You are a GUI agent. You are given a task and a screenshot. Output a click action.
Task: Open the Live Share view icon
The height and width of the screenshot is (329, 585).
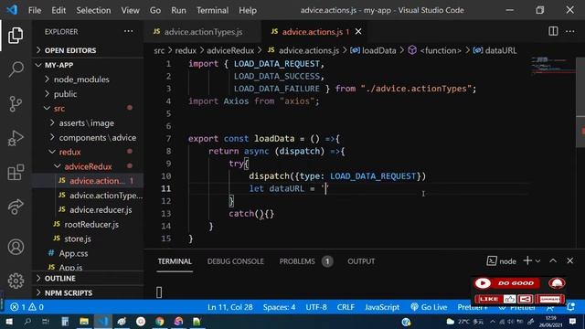click(x=16, y=207)
